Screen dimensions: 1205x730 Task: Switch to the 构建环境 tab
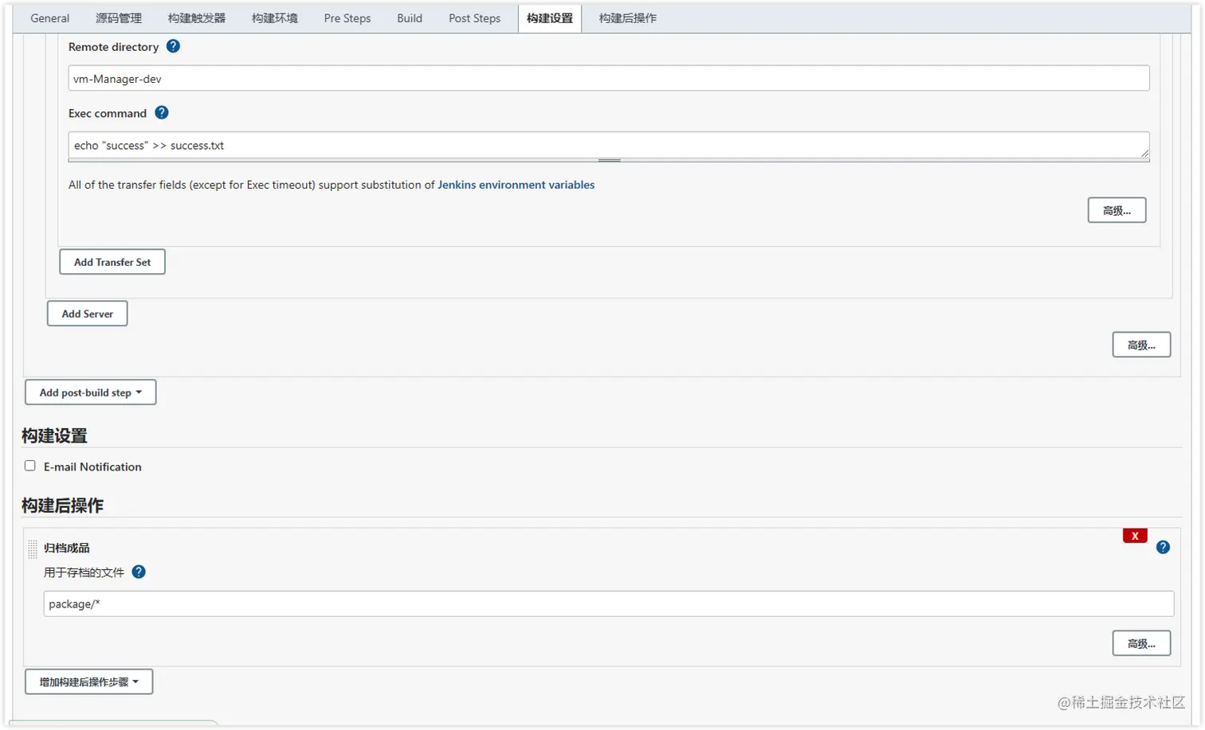[275, 18]
